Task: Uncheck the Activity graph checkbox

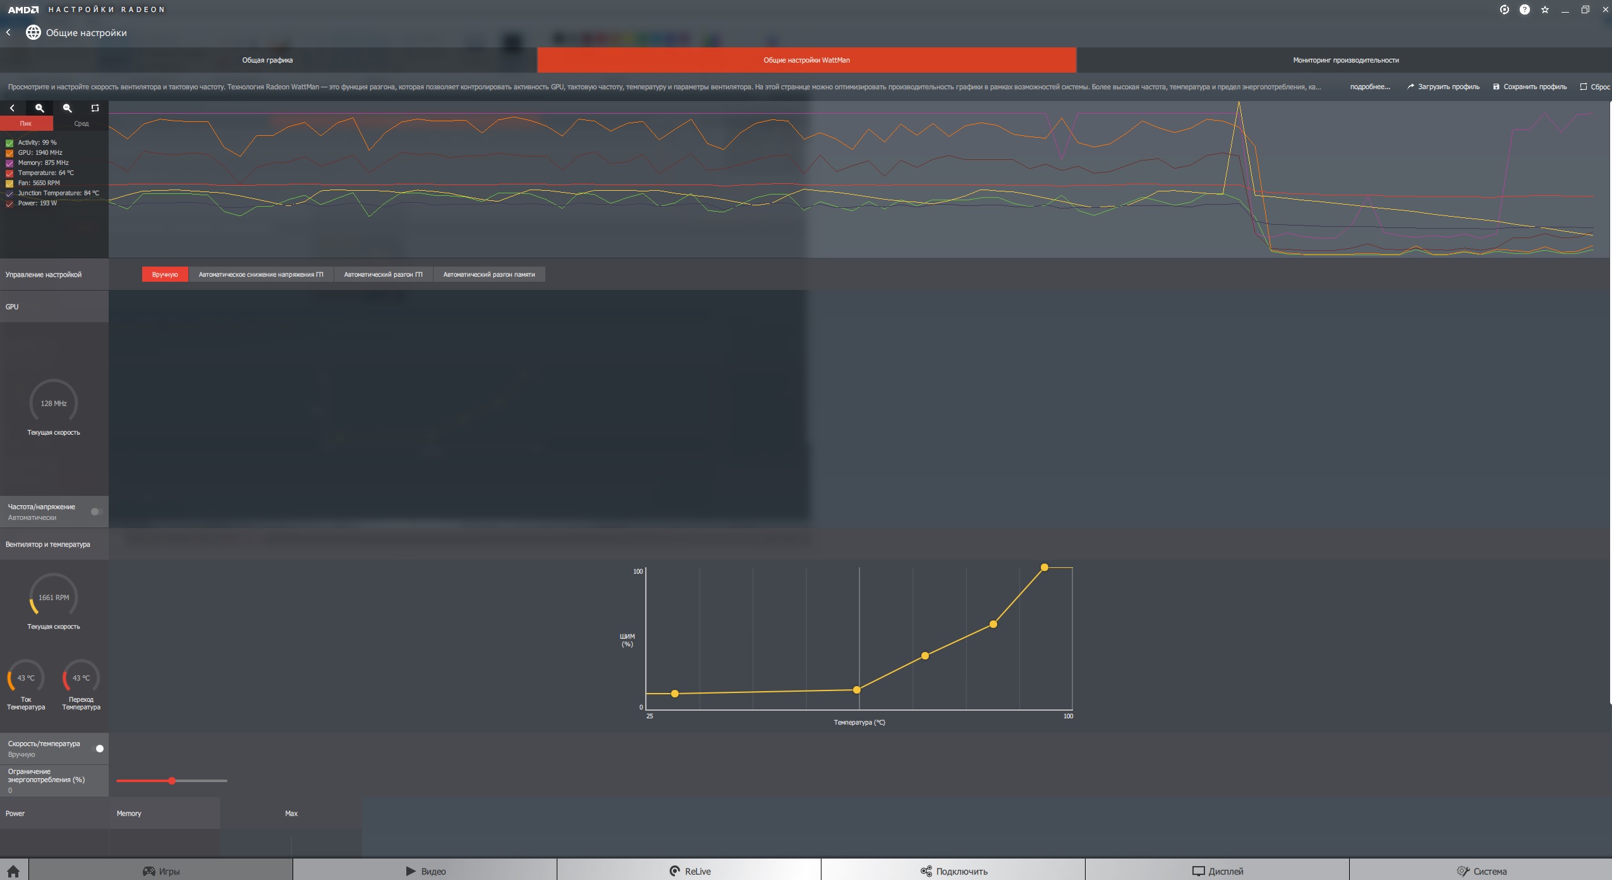Action: pos(9,143)
